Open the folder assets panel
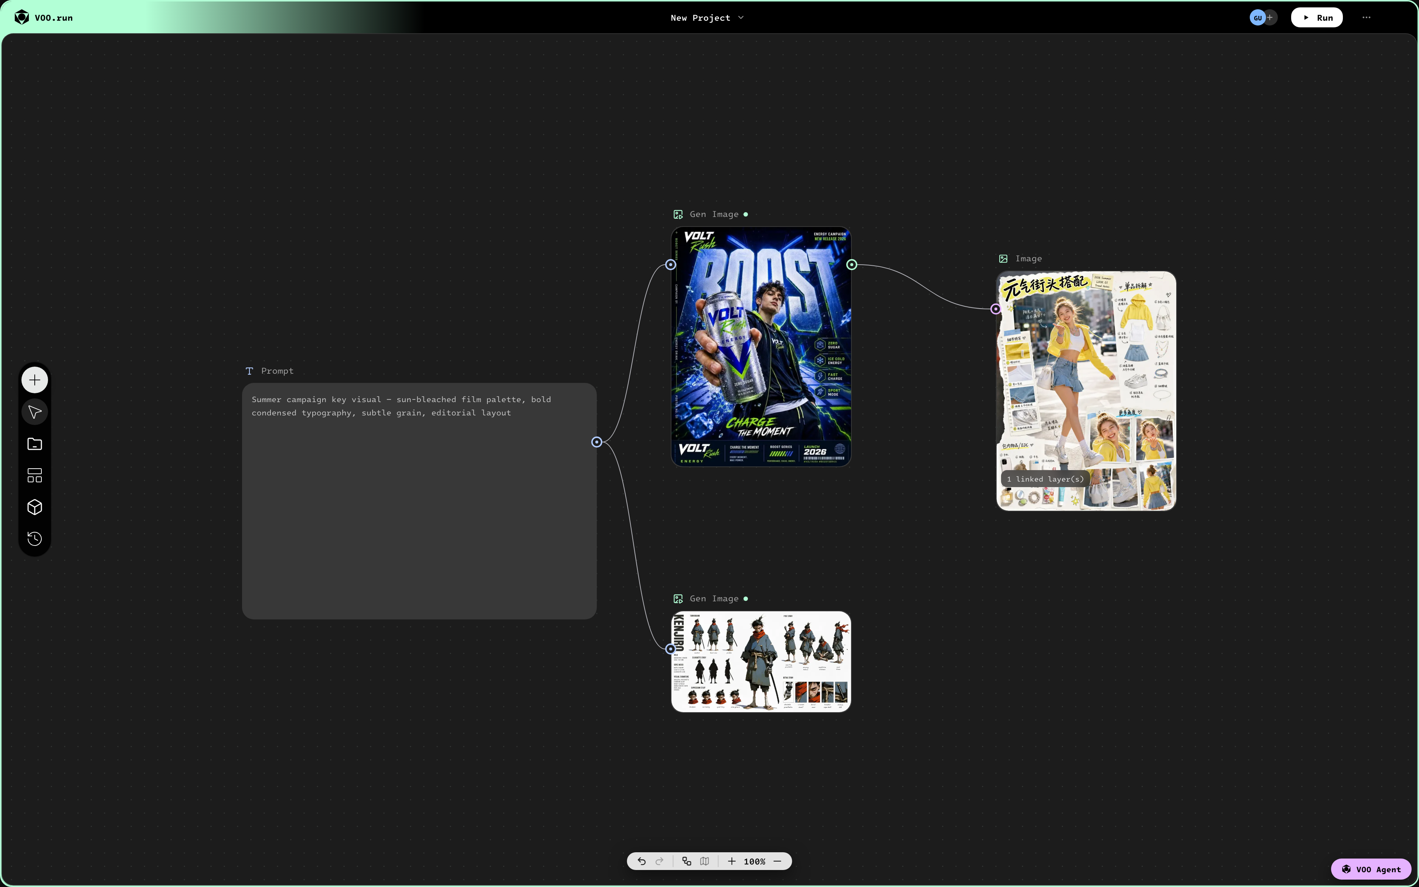Viewport: 1419px width, 887px height. [35, 444]
